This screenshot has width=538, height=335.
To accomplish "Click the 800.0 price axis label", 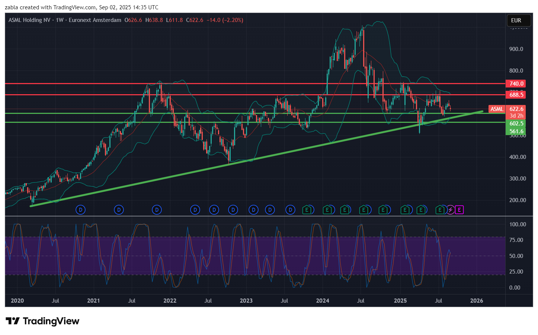I will click(516, 71).
